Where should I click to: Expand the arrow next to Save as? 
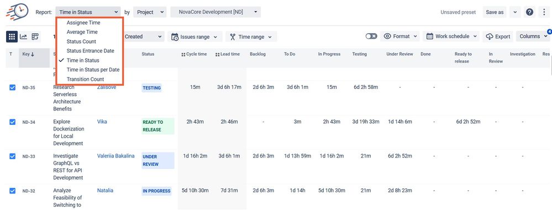click(514, 12)
